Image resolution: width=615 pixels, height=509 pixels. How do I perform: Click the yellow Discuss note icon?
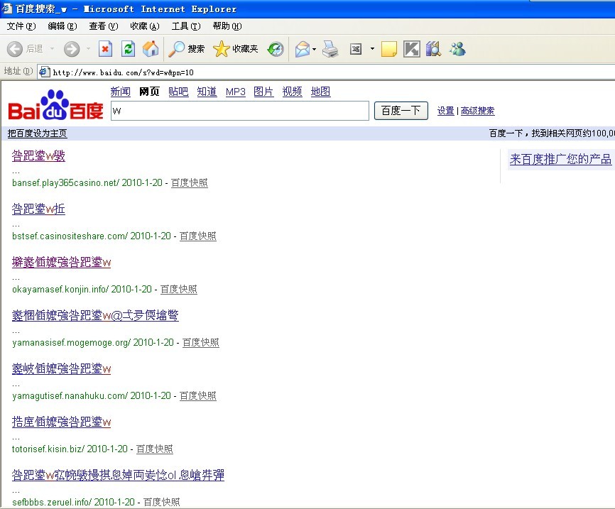pos(388,49)
